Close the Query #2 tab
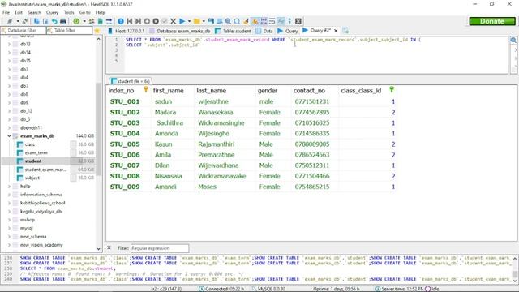 336,31
